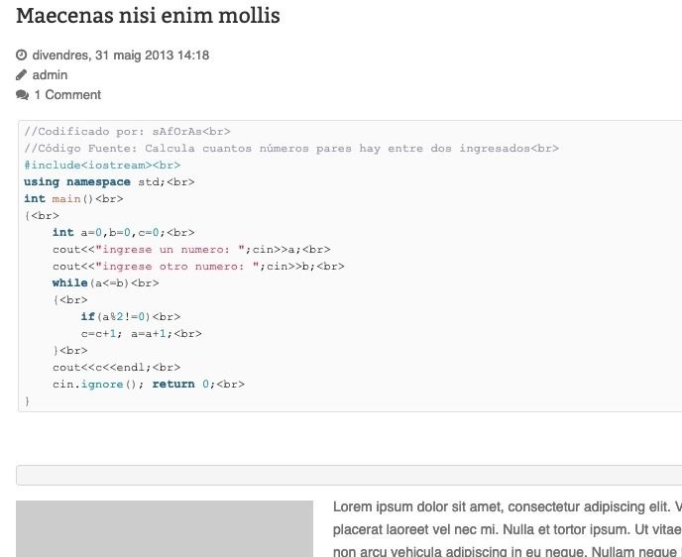
Task: Click the int main() code line
Action: [73, 198]
